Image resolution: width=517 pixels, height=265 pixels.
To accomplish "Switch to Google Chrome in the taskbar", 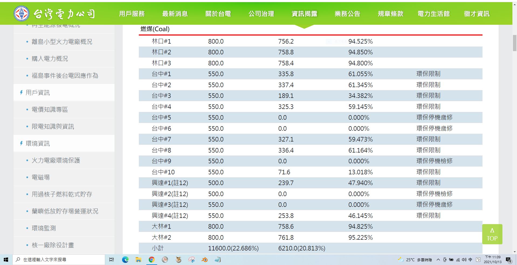I will point(151,260).
